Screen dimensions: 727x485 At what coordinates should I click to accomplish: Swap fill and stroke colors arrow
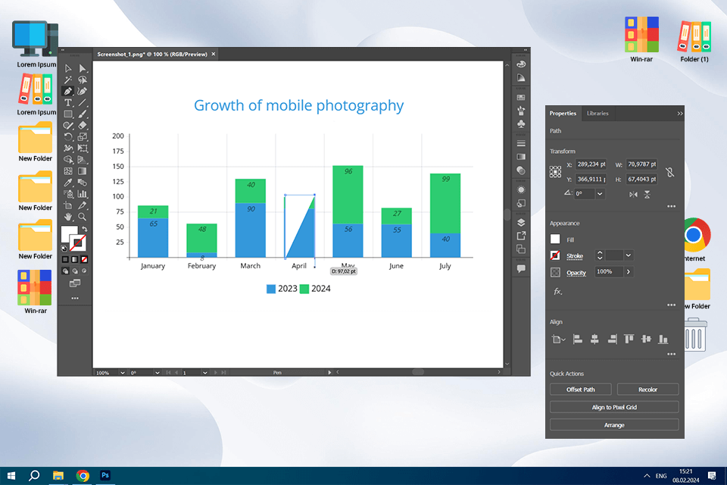click(84, 230)
